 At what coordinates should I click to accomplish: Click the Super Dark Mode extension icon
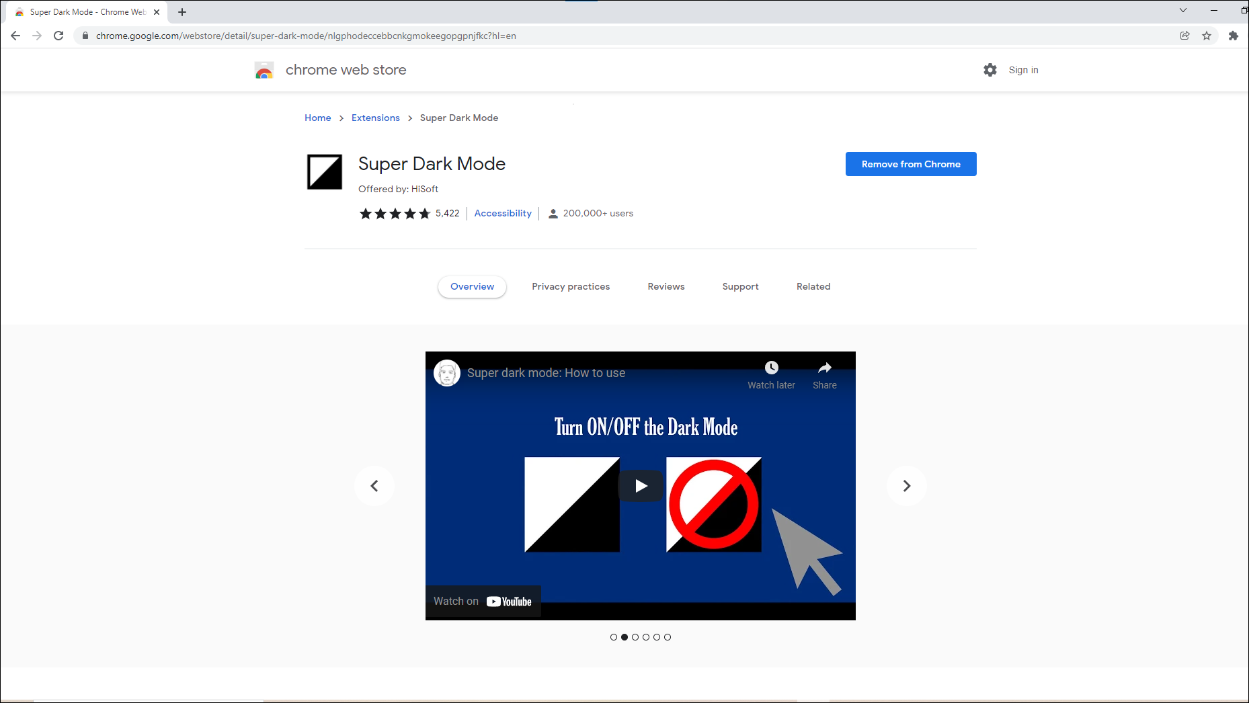click(325, 172)
